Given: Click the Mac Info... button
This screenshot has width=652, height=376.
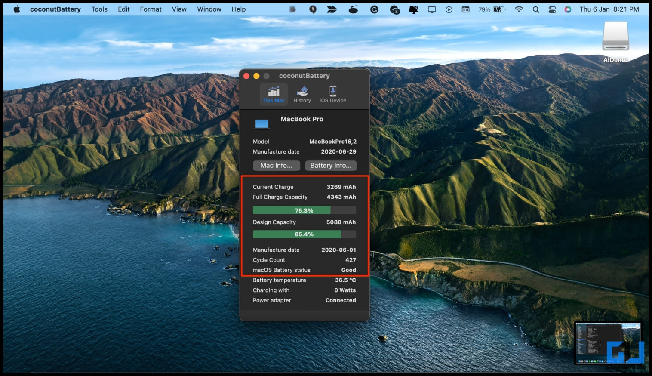Looking at the screenshot, I should (x=277, y=166).
